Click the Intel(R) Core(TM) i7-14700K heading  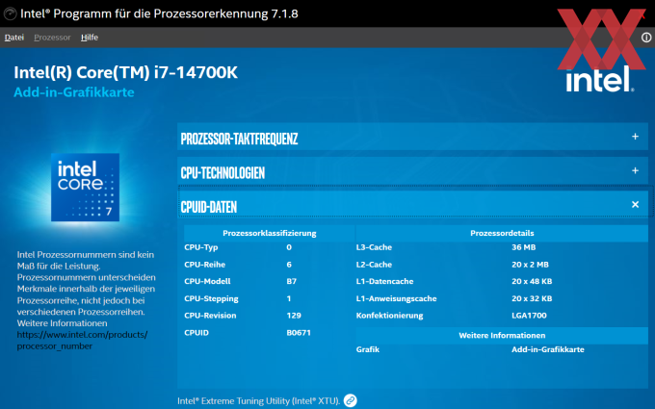point(126,72)
